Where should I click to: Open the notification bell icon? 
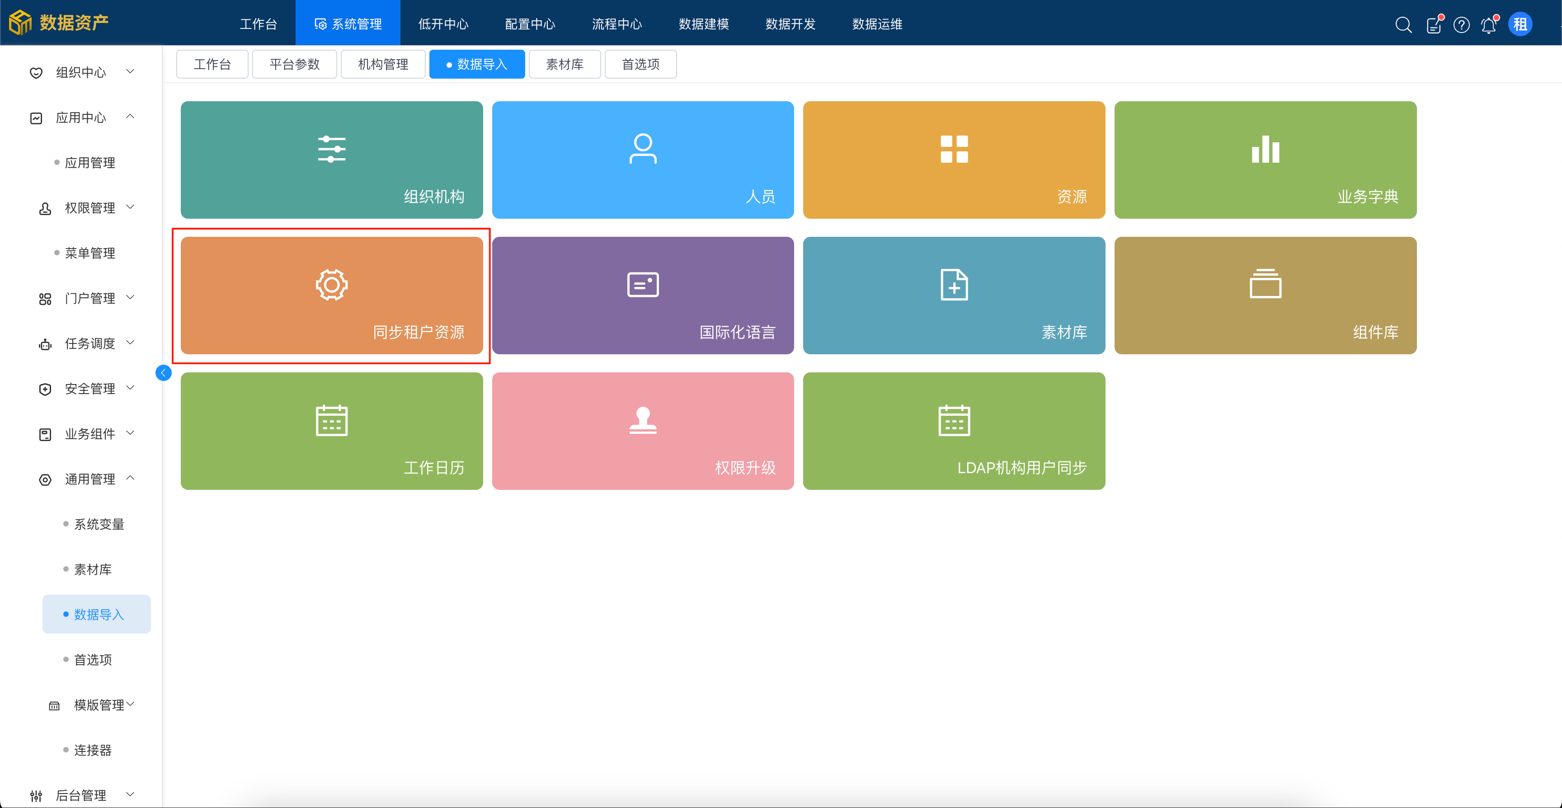[1489, 25]
